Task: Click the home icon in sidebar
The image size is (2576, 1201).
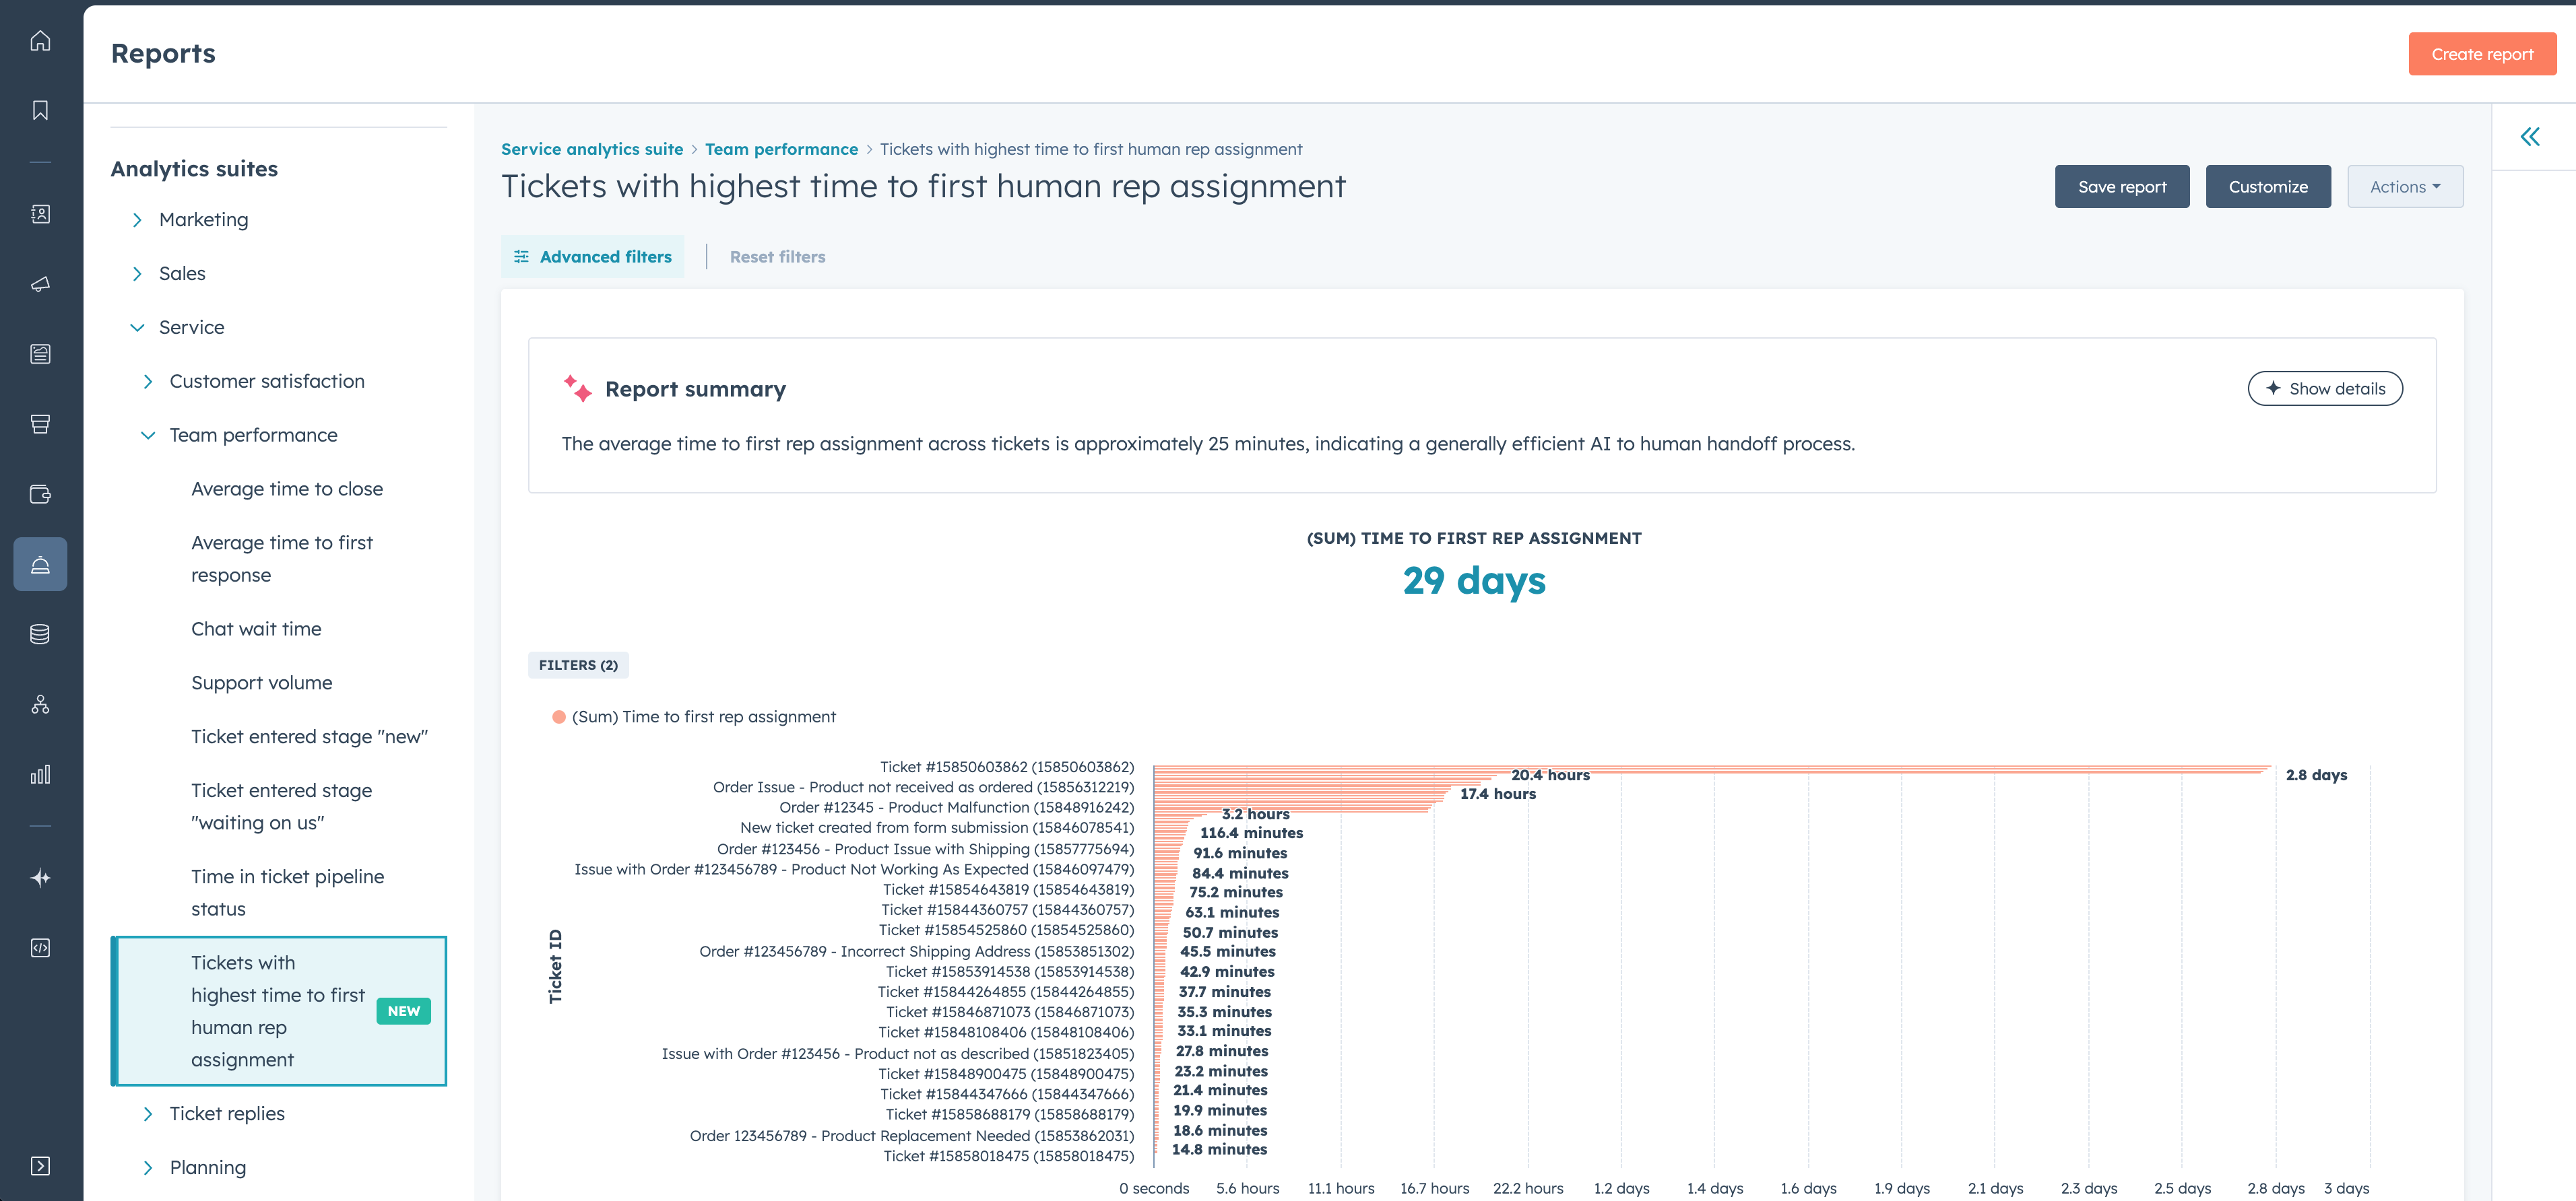Action: click(x=40, y=41)
